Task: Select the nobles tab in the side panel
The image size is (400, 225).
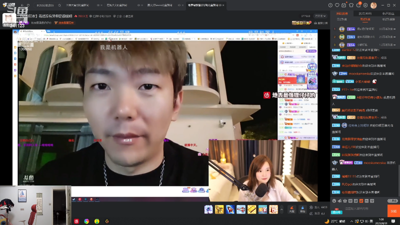Action: [x=365, y=13]
